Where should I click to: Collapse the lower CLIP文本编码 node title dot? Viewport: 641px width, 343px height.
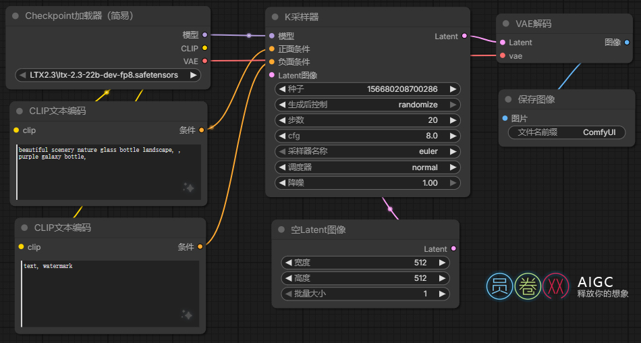(24, 228)
